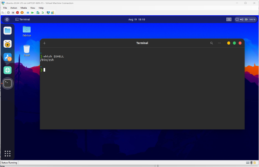
Task: Open the Action menu
Action: 14,8
